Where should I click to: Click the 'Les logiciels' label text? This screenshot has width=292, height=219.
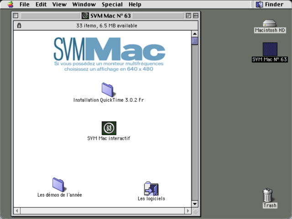(x=151, y=199)
